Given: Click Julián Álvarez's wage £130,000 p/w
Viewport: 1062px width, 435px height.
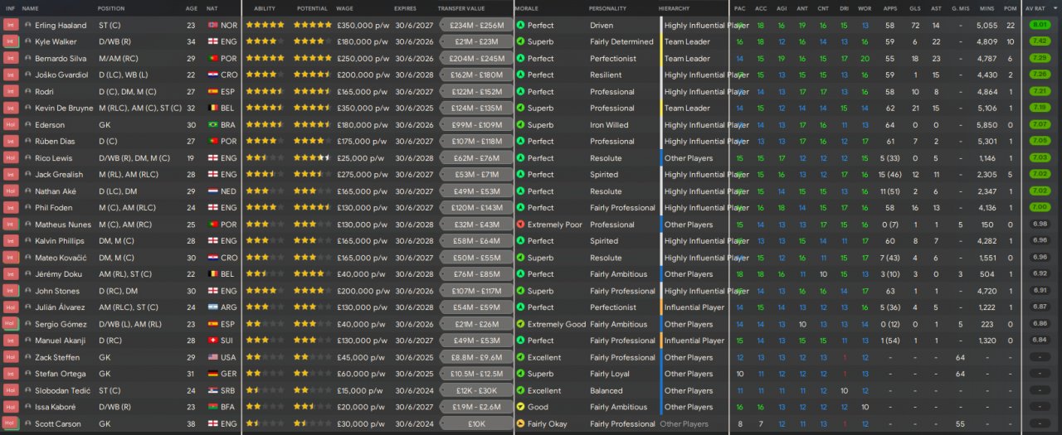Looking at the screenshot, I should pos(363,307).
